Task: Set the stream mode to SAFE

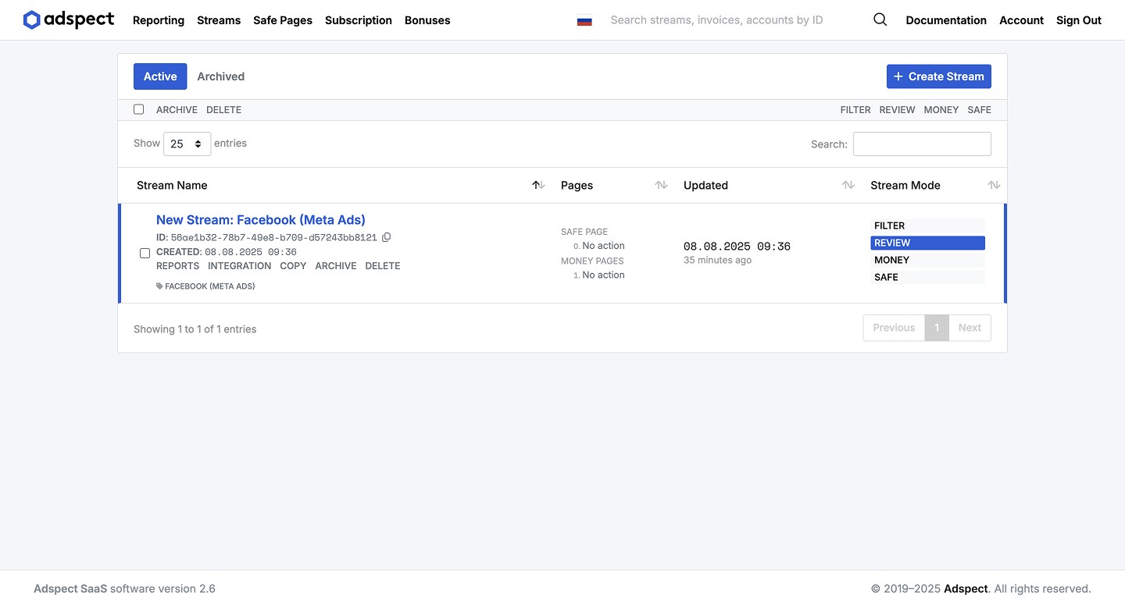Action: pyautogui.click(x=927, y=277)
